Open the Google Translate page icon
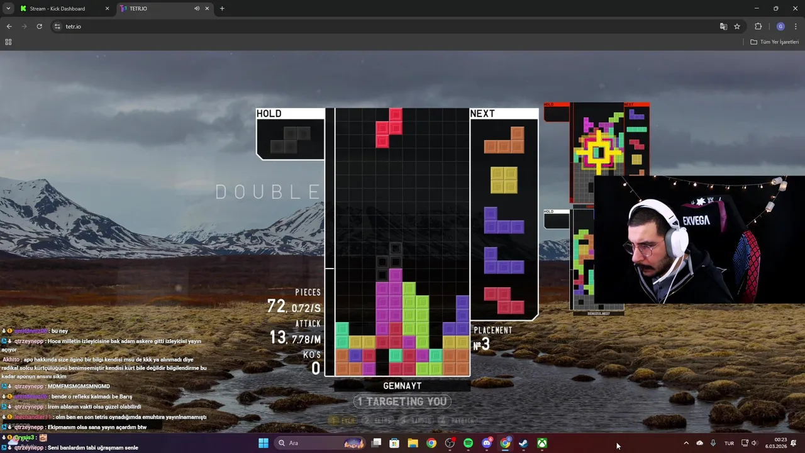 point(723,26)
